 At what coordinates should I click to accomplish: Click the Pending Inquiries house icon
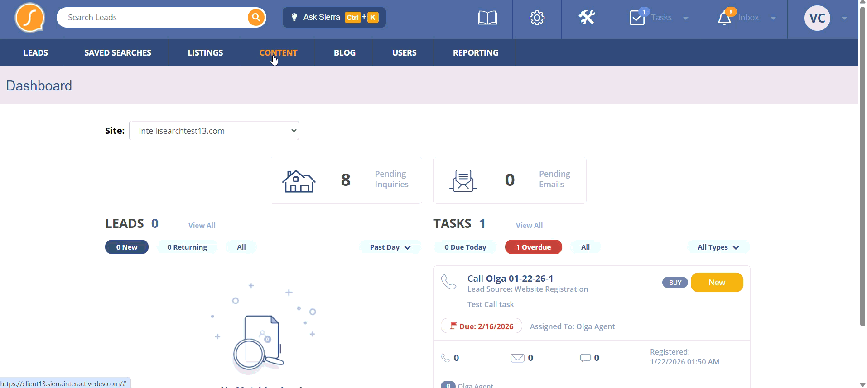point(299,181)
